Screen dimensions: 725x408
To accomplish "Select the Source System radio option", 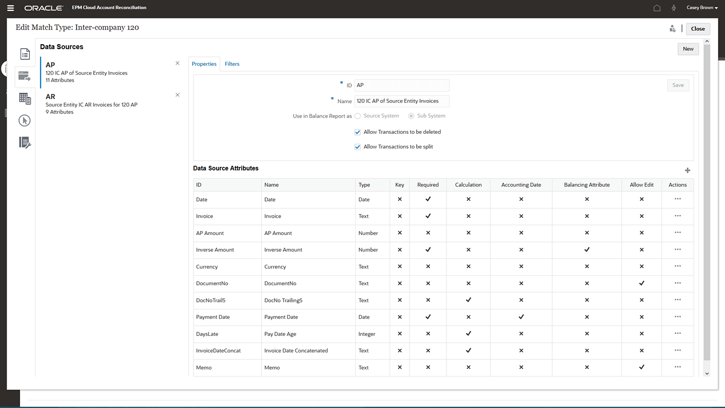I will (x=358, y=116).
